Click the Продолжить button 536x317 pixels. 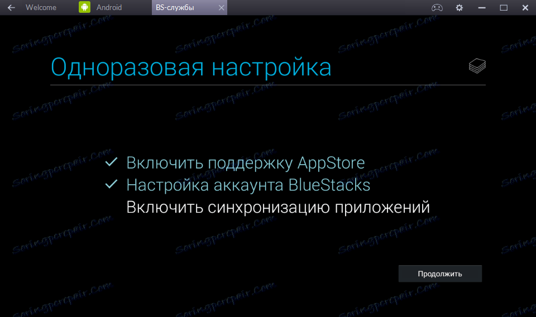point(440,273)
